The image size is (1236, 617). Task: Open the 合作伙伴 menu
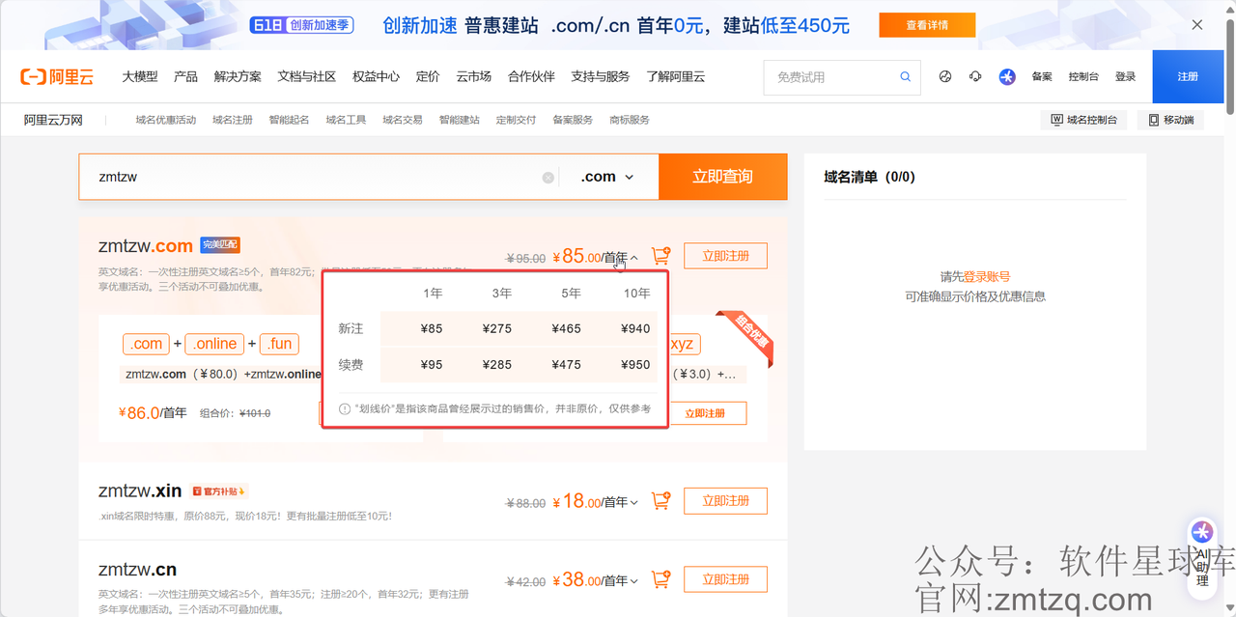(x=531, y=76)
